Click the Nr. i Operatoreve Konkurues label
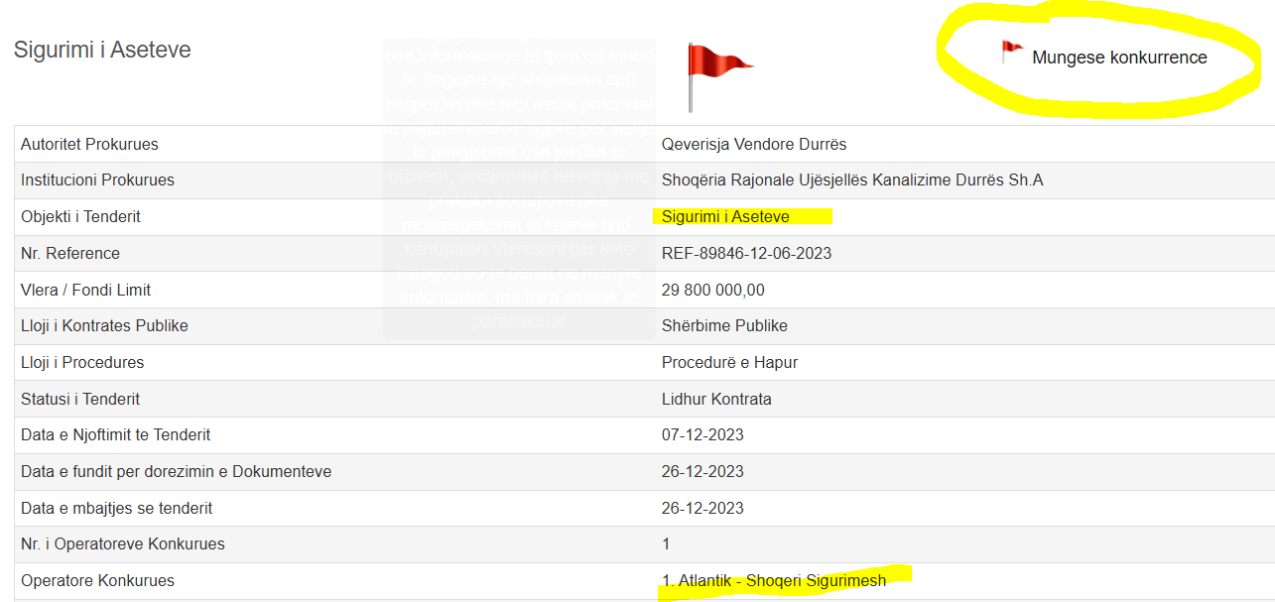 point(122,543)
